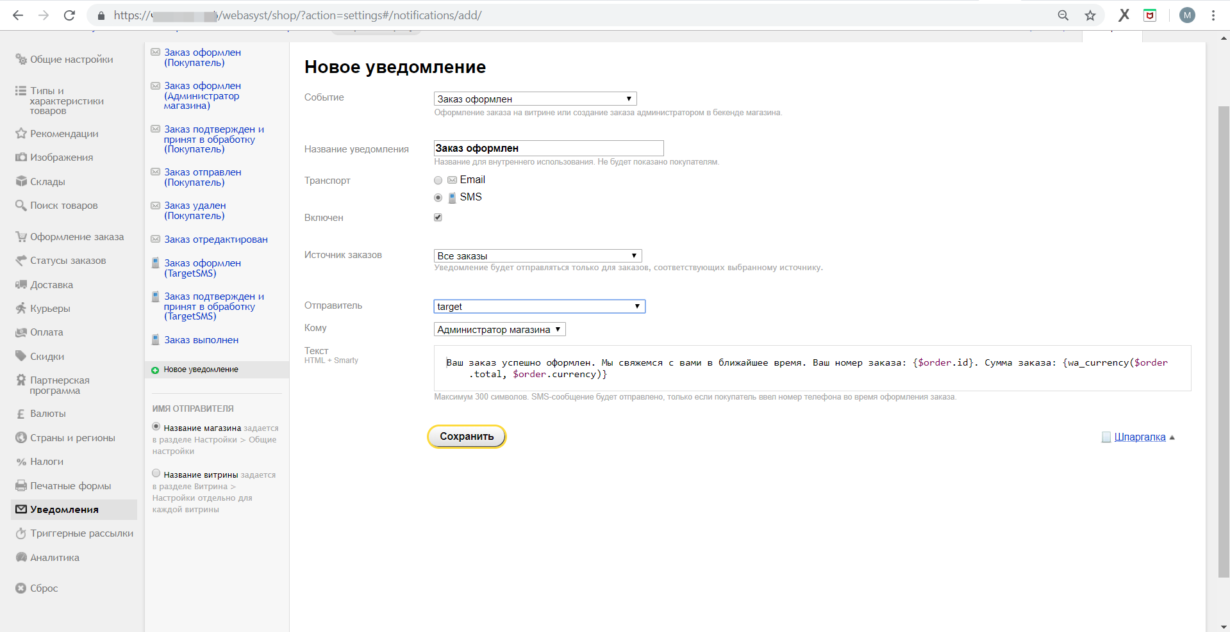This screenshot has height=632, width=1230.
Task: Click the Налоги percent icon
Action: [21, 462]
